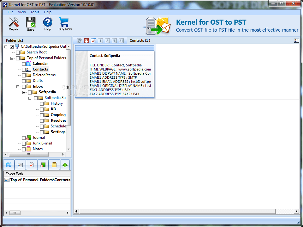303x227 pixels.
Task: Check the Notes folder checkbox
Action: (x=24, y=149)
